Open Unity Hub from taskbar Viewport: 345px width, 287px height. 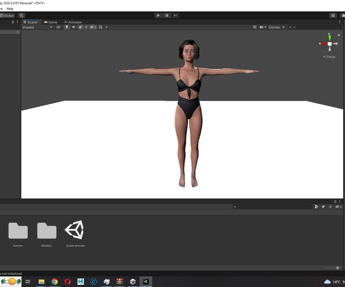[x=133, y=281]
